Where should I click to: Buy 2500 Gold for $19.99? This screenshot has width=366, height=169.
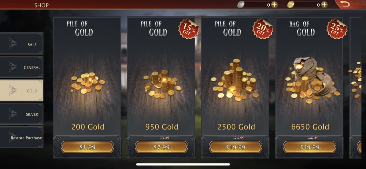click(x=235, y=147)
